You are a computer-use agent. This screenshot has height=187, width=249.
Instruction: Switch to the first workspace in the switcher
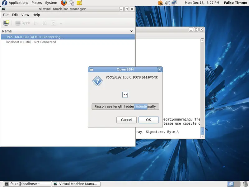tap(230, 184)
